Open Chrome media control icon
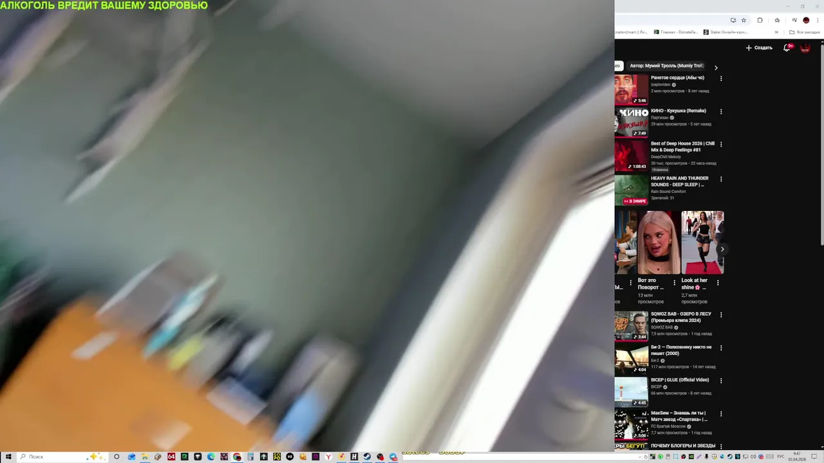Image resolution: width=824 pixels, height=463 pixels. 794,20
